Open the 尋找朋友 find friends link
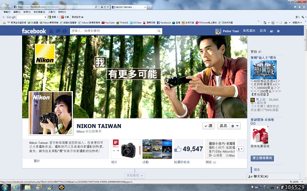Screen dimensions: 307x191 (x=249, y=31)
